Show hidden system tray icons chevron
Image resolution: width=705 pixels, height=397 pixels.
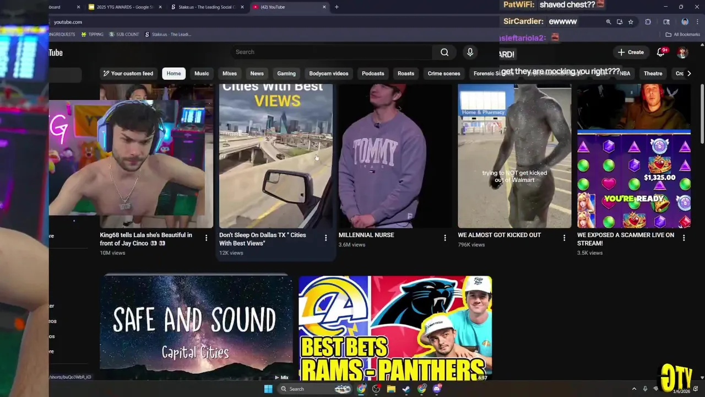point(634,389)
